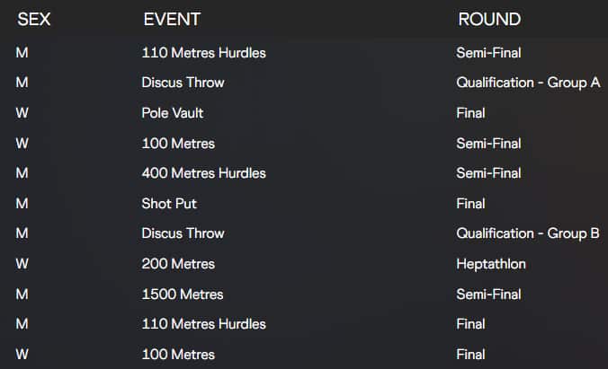Open Qualification - Group A round
The image size is (608, 369).
click(x=528, y=83)
